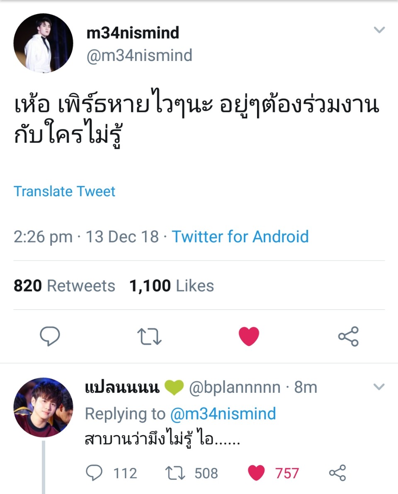View the 820 Retweets list
This screenshot has width=398, height=494.
click(64, 286)
